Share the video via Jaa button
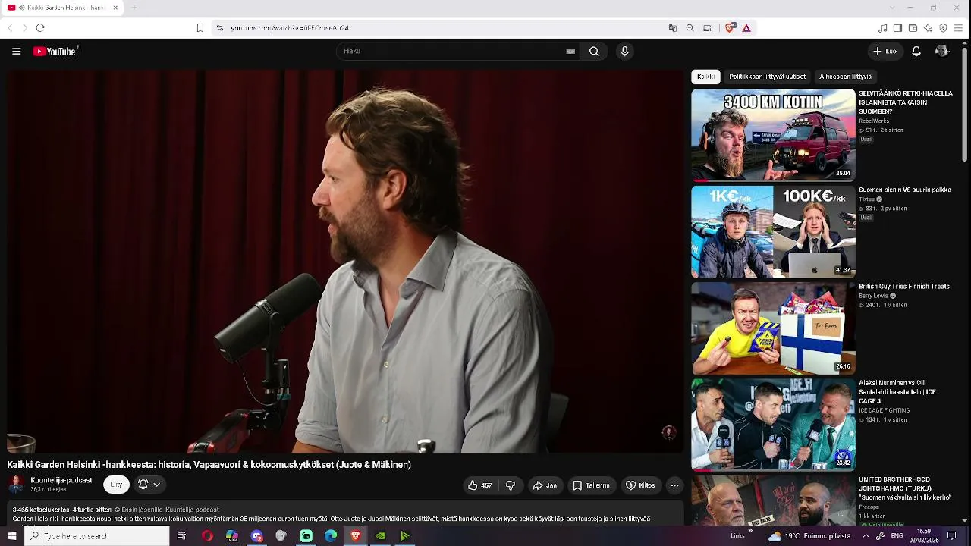The height and width of the screenshot is (546, 971). [545, 485]
